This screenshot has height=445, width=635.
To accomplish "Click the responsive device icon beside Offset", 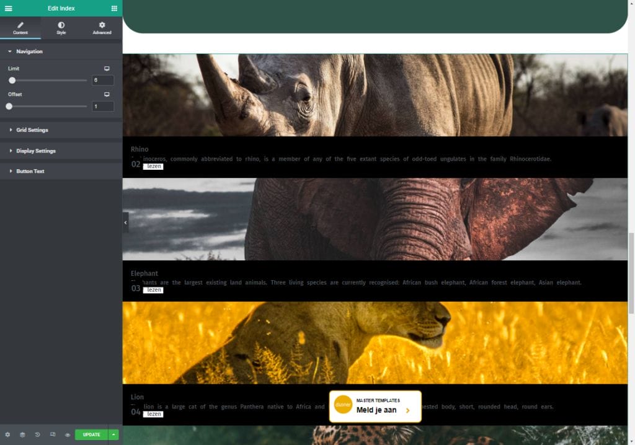I will 107,94.
